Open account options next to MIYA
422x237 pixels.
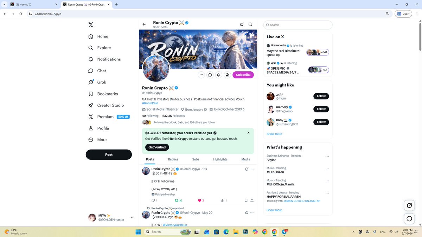pyautogui.click(x=133, y=218)
